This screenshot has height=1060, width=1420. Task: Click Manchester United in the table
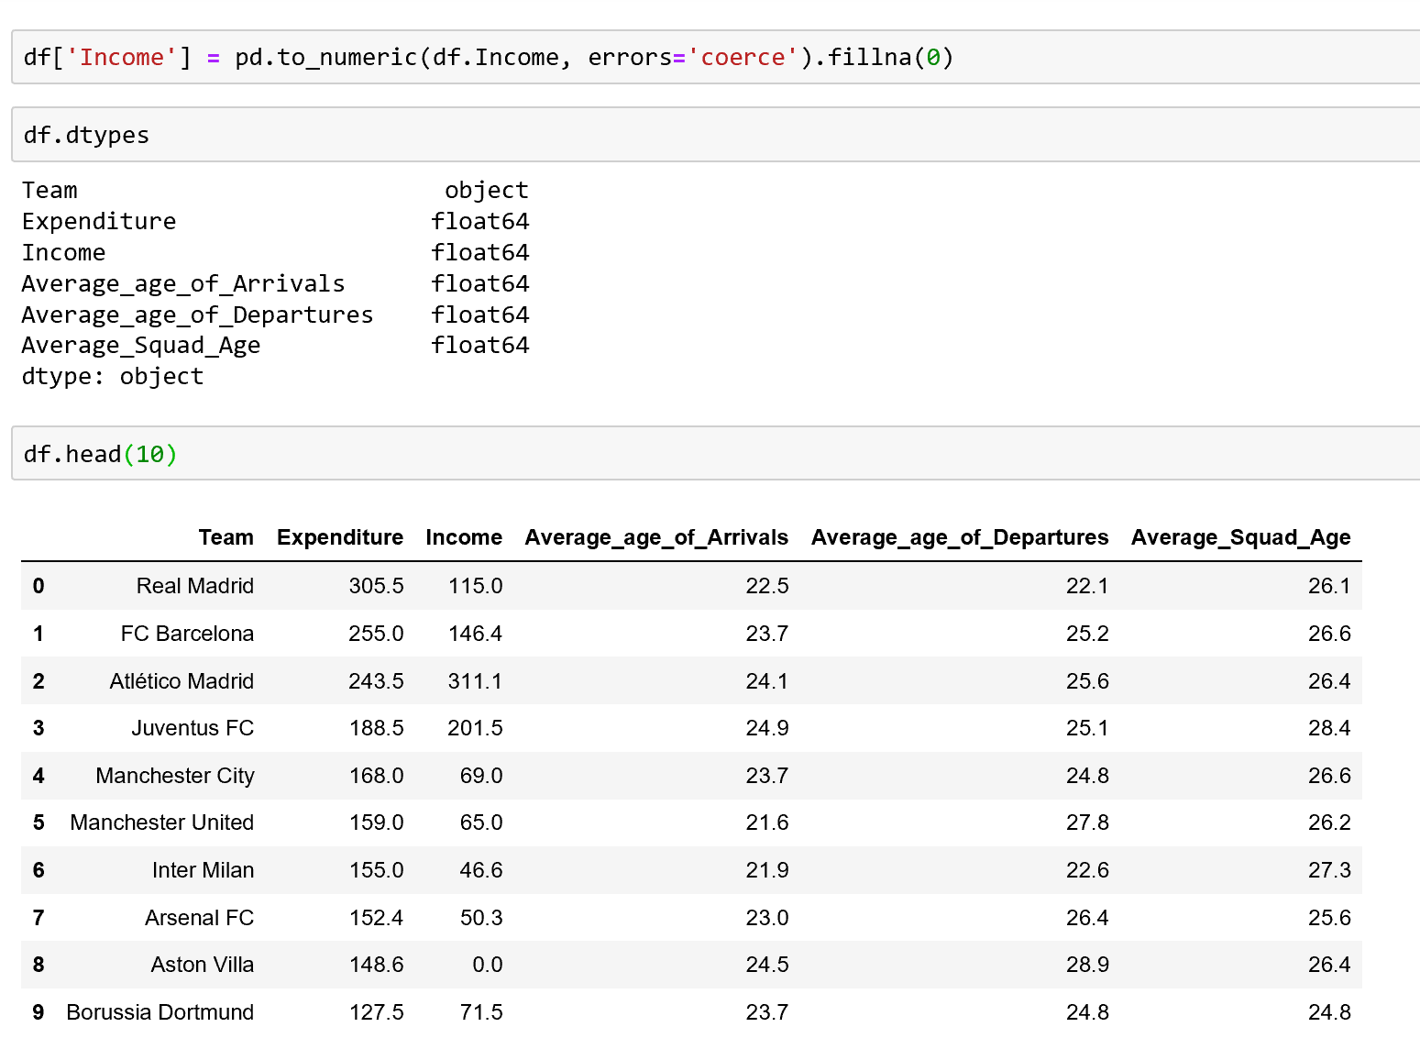coord(162,823)
